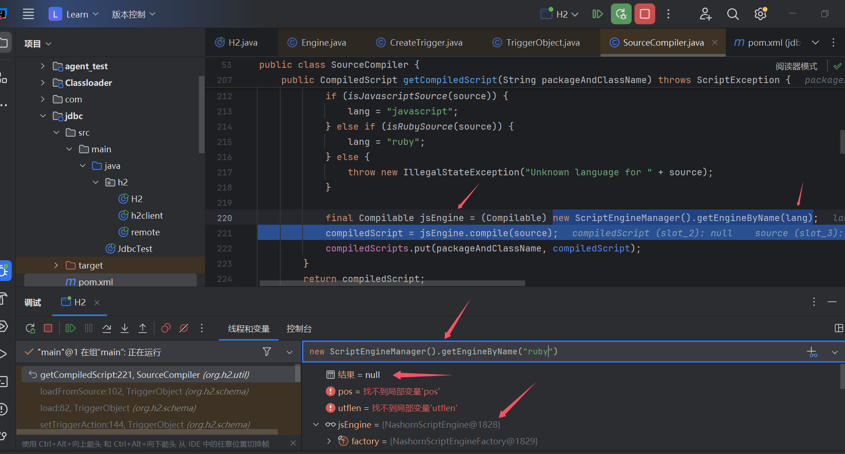Select loadFromSource:102 stack frame
845x454 pixels.
coord(144,391)
